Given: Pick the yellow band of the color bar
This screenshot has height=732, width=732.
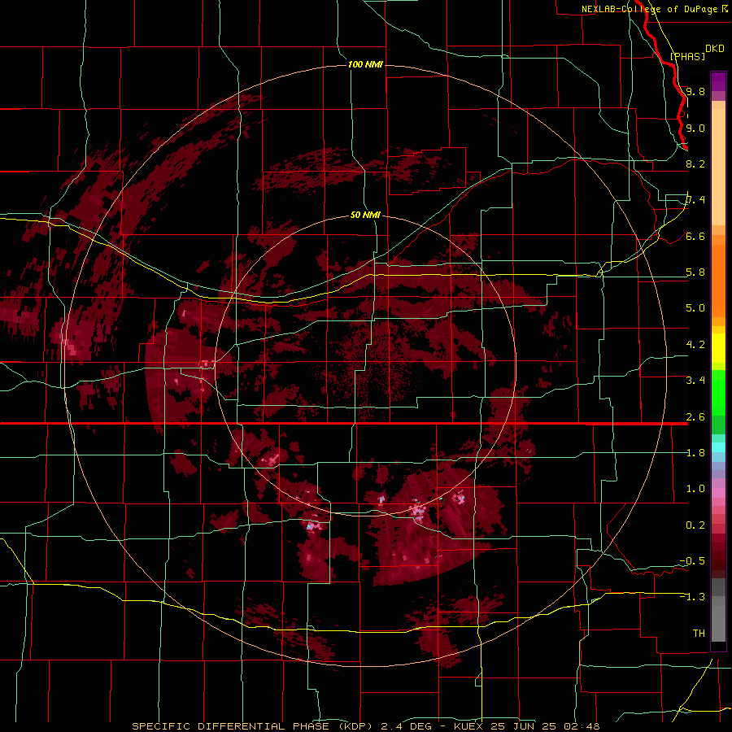Looking at the screenshot, I should [x=718, y=348].
